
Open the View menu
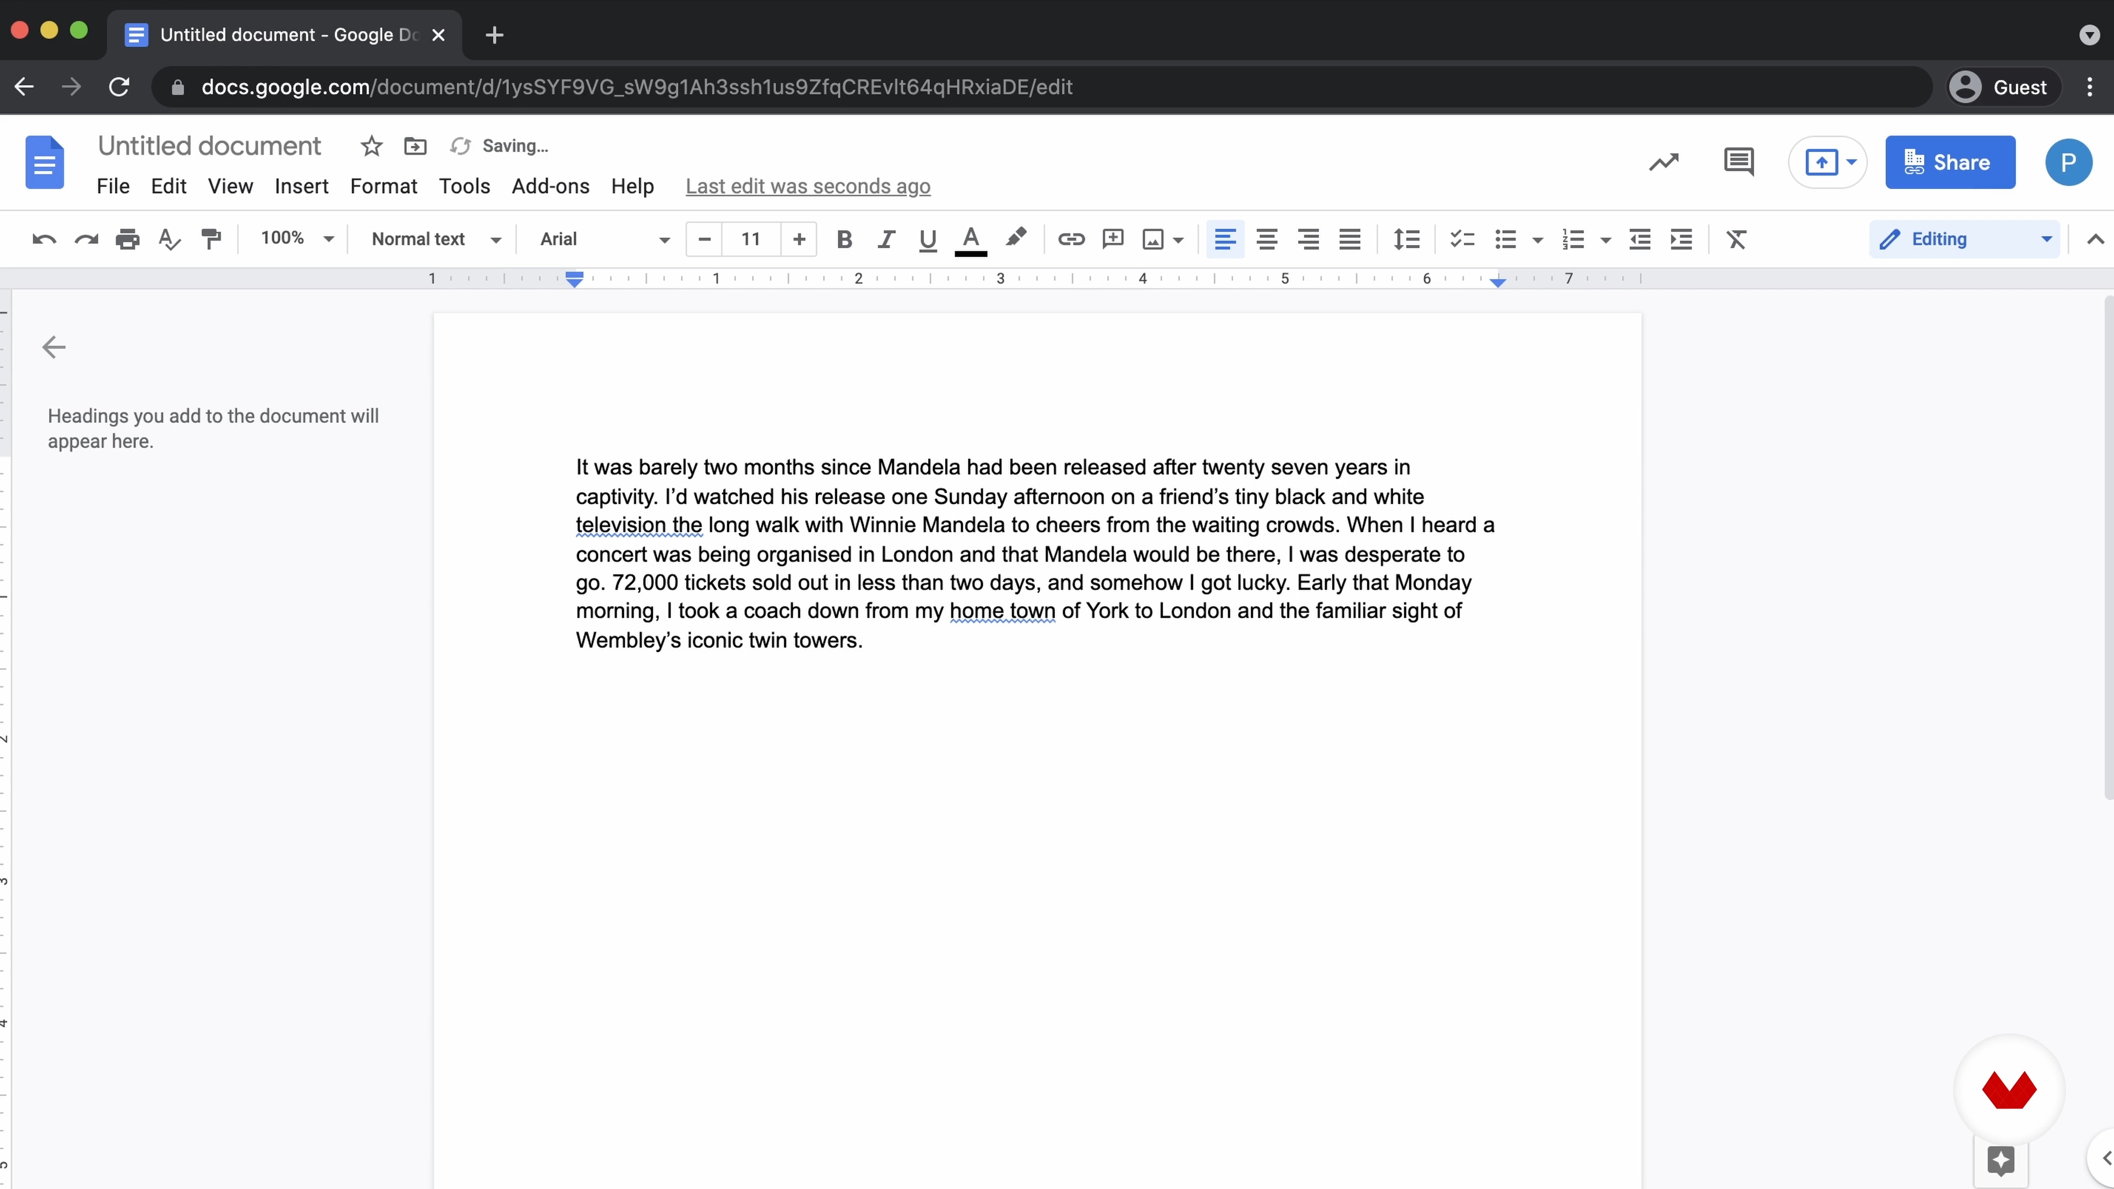pos(231,186)
